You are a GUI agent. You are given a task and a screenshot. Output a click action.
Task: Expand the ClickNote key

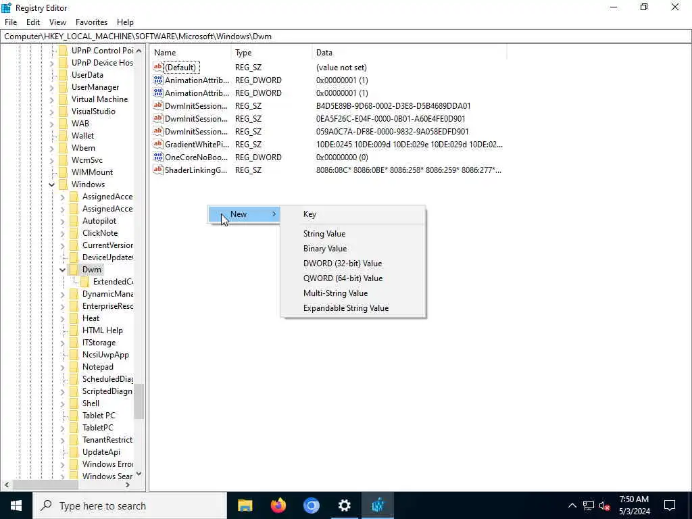pos(62,233)
